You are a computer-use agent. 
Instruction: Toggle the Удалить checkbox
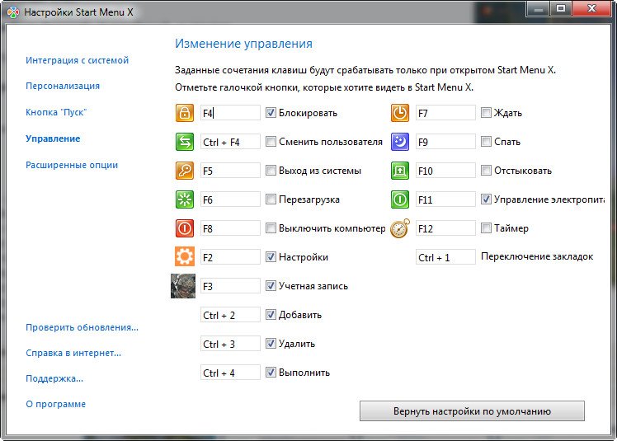click(271, 344)
